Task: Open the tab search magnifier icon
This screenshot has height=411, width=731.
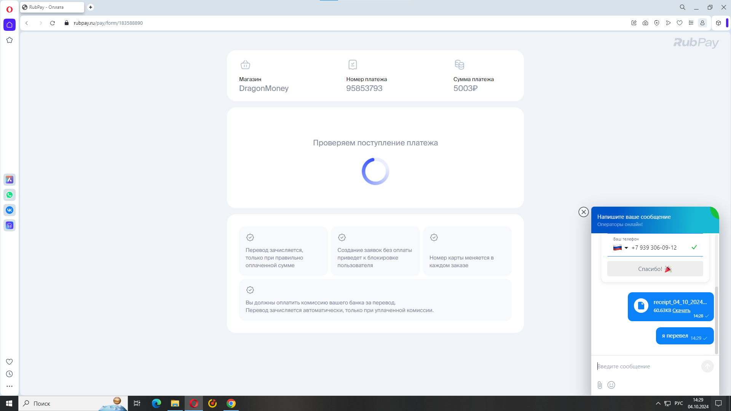Action: 683,7
